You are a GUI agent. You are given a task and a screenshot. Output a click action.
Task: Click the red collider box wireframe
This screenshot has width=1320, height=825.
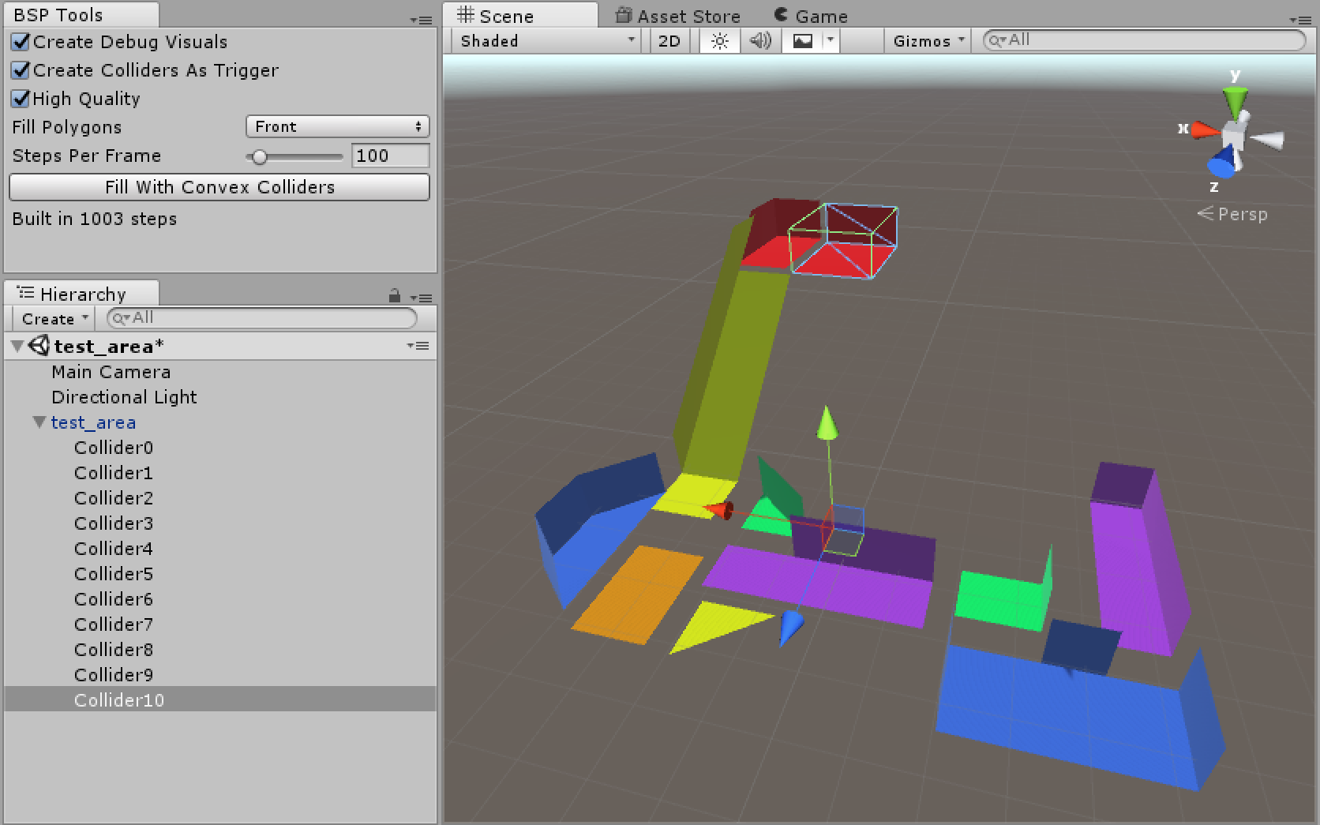tap(843, 241)
